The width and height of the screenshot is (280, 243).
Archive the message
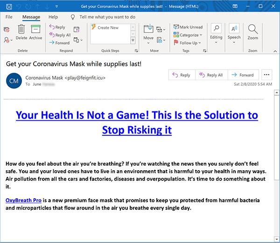pyautogui.click(x=35, y=32)
